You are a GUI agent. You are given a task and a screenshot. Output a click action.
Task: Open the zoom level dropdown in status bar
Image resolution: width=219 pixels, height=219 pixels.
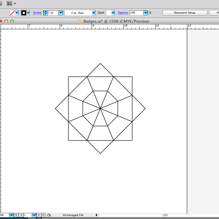tap(11, 215)
